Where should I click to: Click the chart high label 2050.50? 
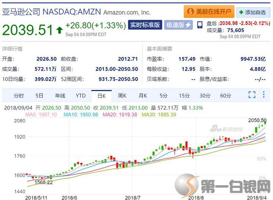coord(257,120)
